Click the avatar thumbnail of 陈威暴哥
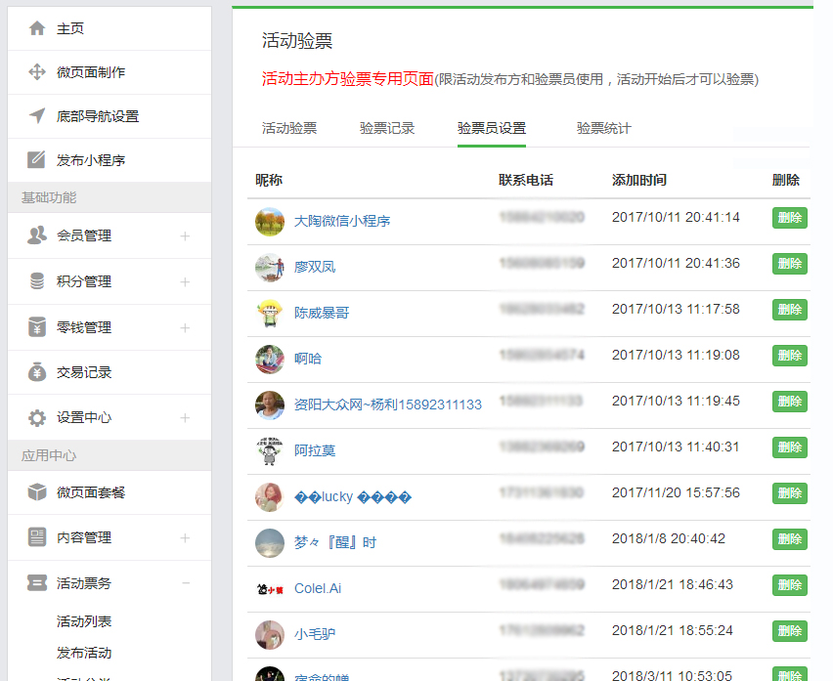Screen dimensions: 833x681 point(270,313)
